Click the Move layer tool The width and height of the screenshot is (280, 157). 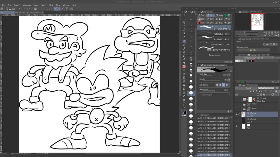[184, 26]
